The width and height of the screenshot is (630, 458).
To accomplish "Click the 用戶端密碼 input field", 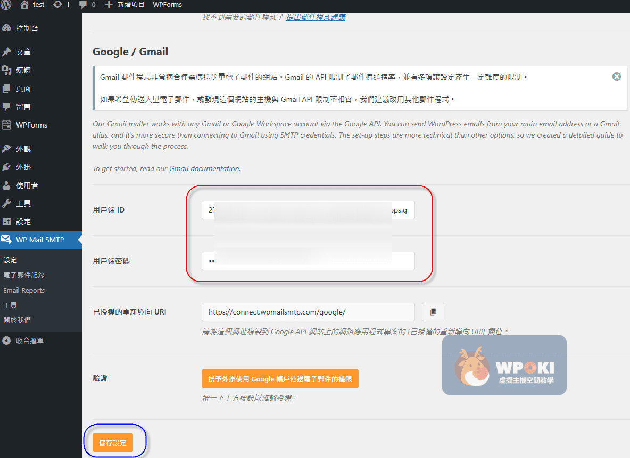I will (308, 261).
